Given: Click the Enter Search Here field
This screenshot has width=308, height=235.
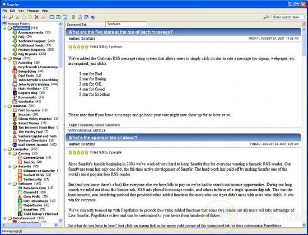Looking at the screenshot, I should 288,17.
